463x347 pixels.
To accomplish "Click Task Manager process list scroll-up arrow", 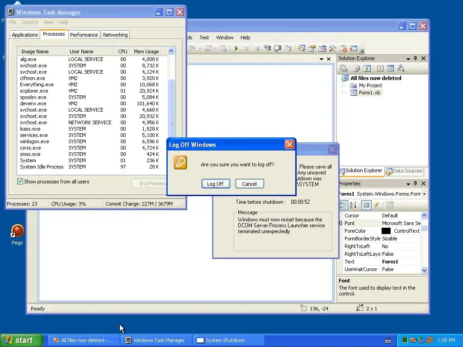I will [171, 51].
